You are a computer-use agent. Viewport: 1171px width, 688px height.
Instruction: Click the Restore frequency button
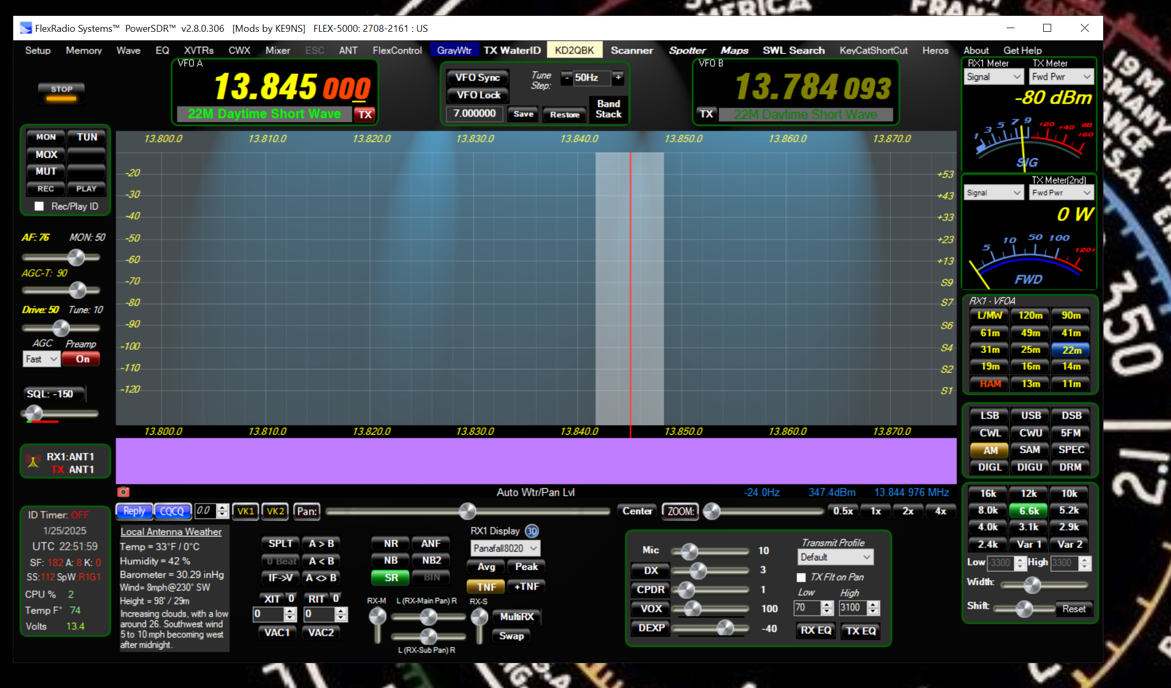[x=564, y=114]
